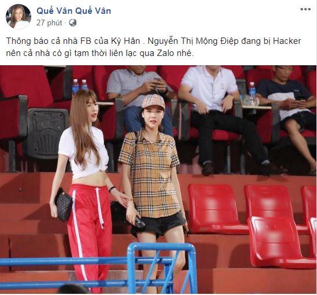Click the globe public privacy icon
The image size is (317, 295).
point(72,23)
